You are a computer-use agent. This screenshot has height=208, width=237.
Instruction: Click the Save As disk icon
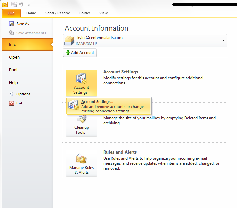click(12, 24)
